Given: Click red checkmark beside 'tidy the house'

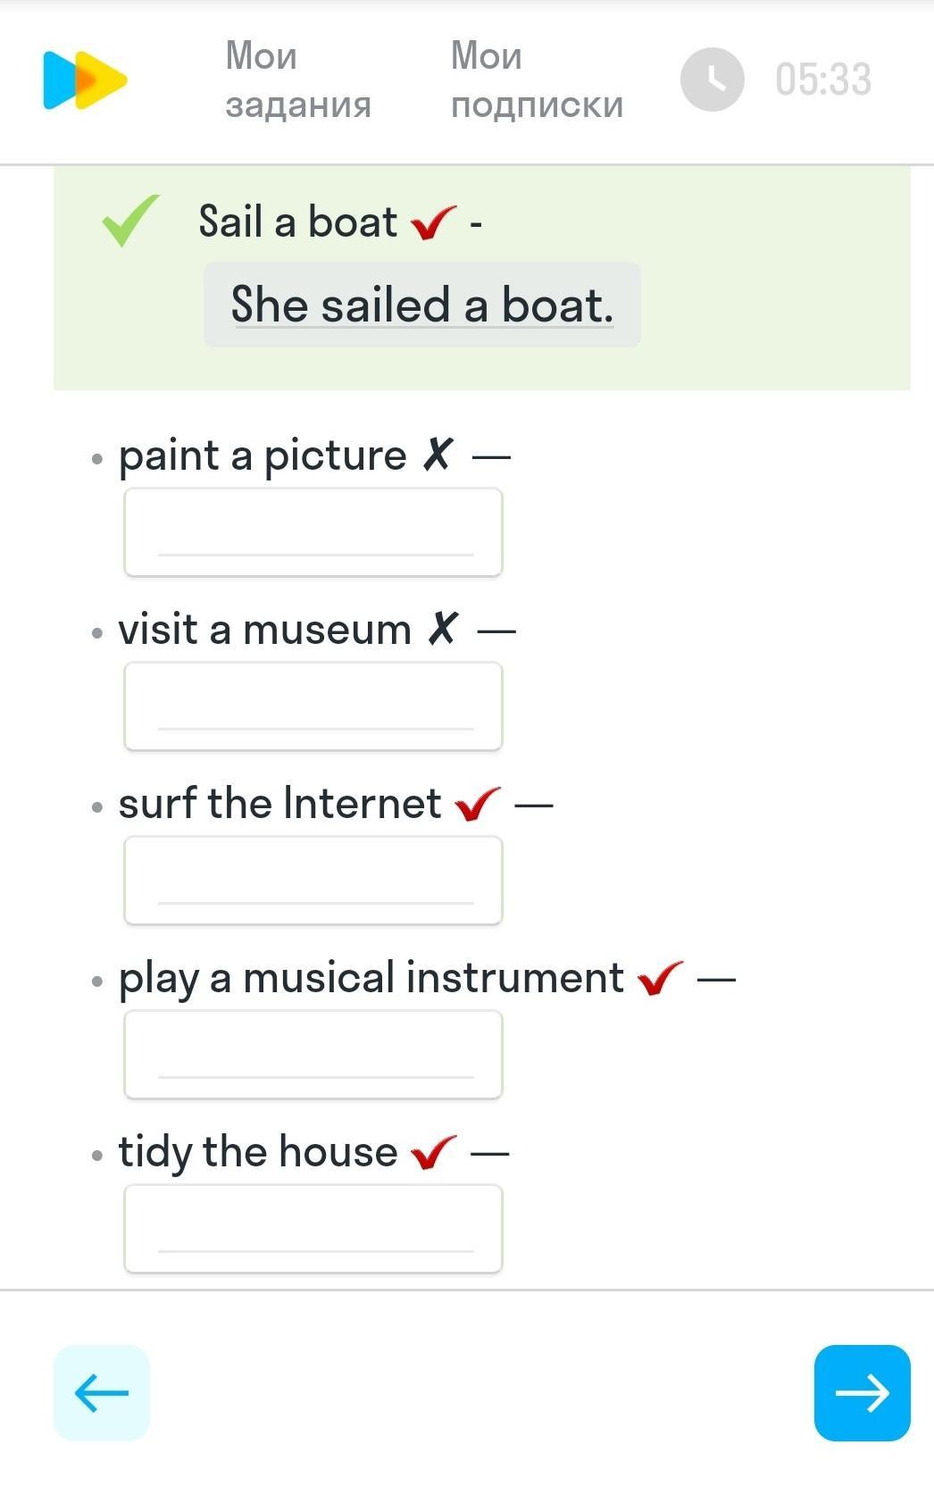Looking at the screenshot, I should [433, 1152].
